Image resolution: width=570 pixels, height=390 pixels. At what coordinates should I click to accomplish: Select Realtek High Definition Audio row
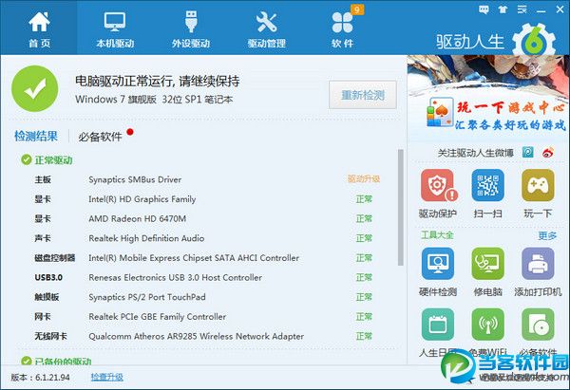tap(207, 238)
